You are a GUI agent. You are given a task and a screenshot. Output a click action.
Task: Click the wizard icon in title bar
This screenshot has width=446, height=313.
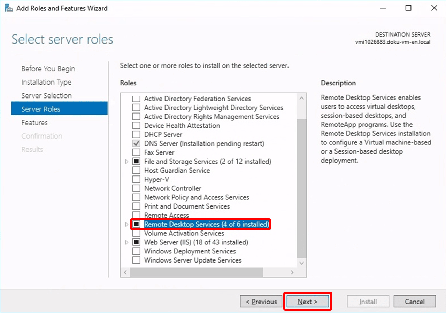click(x=9, y=8)
